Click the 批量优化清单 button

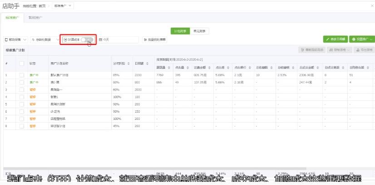click(154, 39)
